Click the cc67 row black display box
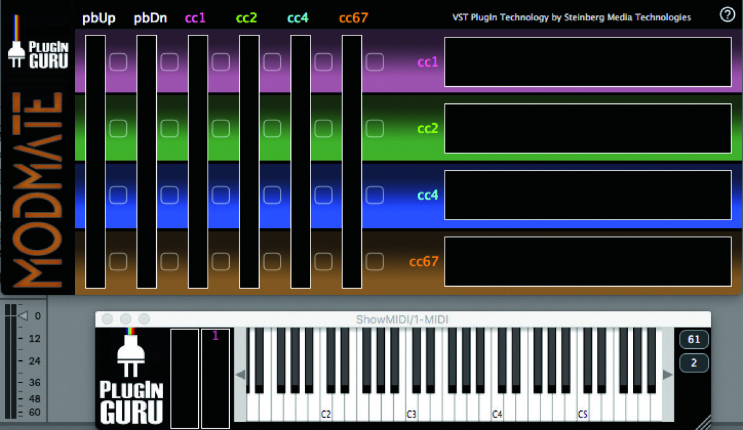The width and height of the screenshot is (743, 430). (x=587, y=261)
